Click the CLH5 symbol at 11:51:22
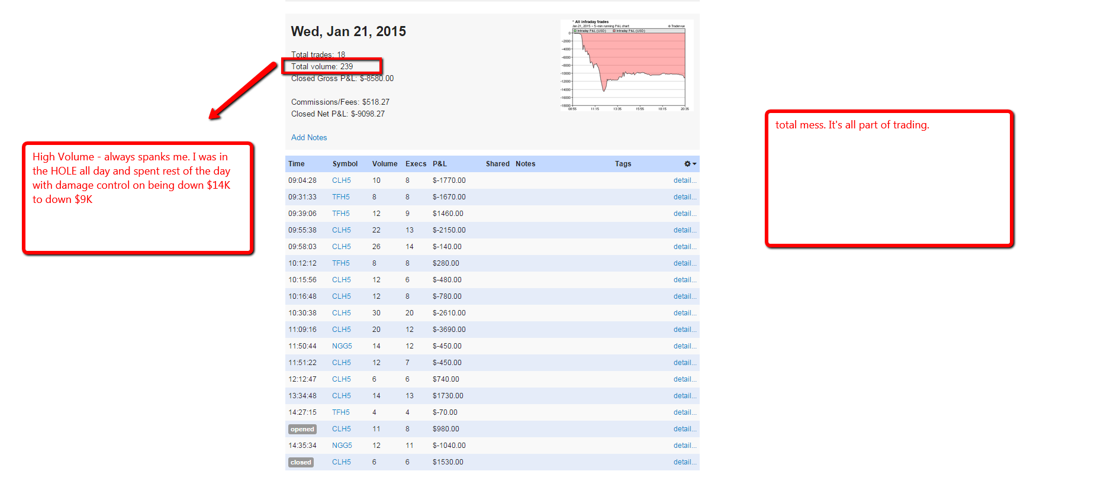 pyautogui.click(x=342, y=363)
